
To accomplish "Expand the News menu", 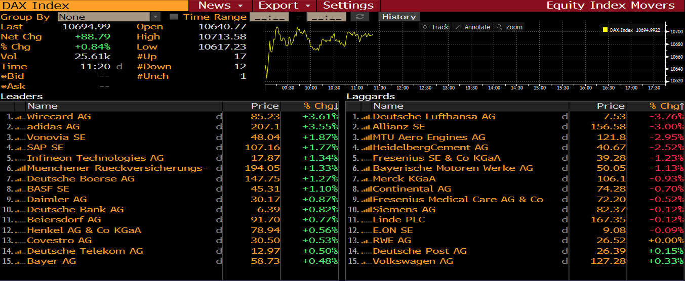I will coord(220,6).
